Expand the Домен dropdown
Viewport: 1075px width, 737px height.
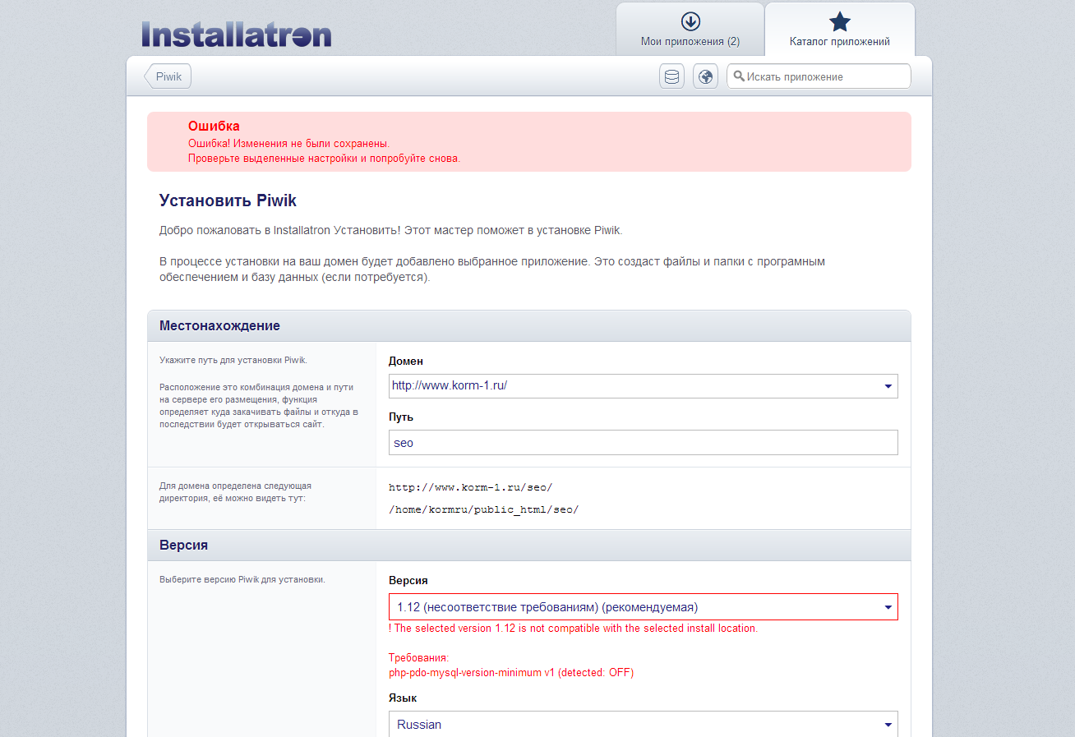coord(644,386)
